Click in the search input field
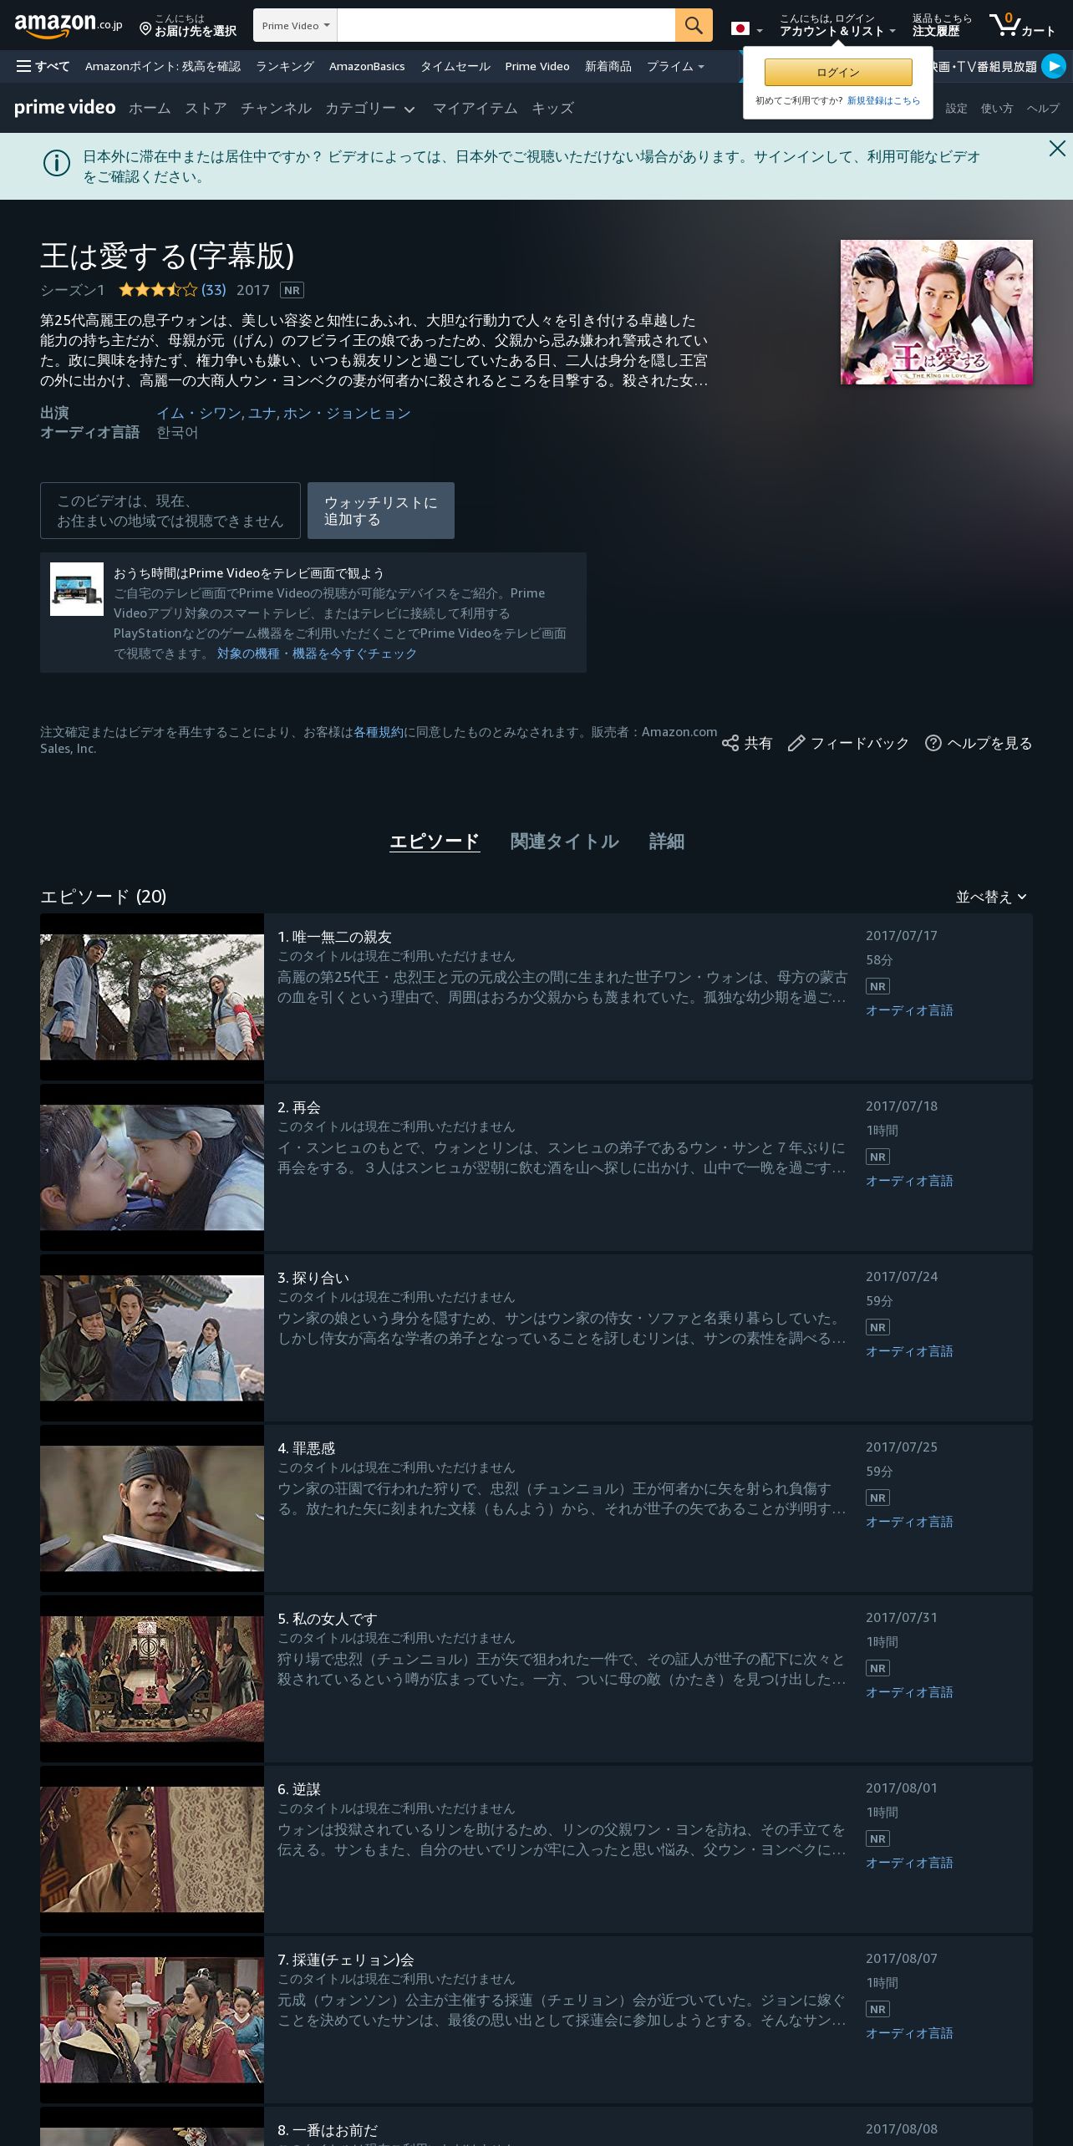 click(x=506, y=25)
